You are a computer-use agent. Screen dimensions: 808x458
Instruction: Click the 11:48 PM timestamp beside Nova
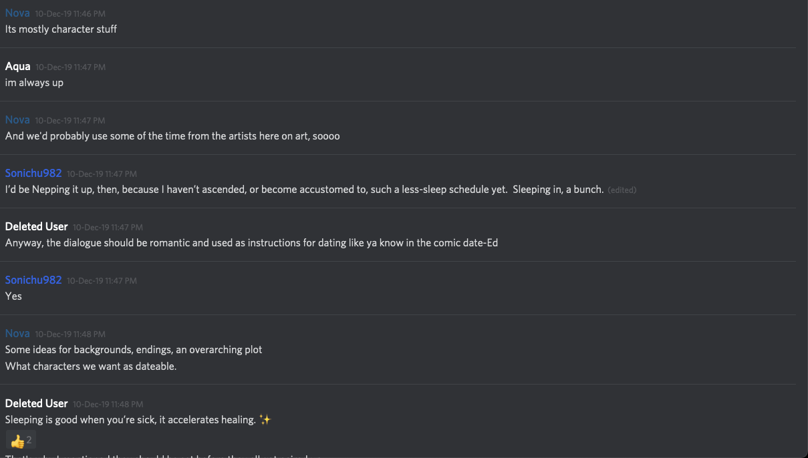pyautogui.click(x=70, y=334)
